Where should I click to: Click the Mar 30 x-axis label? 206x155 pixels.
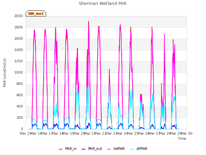click(187, 133)
